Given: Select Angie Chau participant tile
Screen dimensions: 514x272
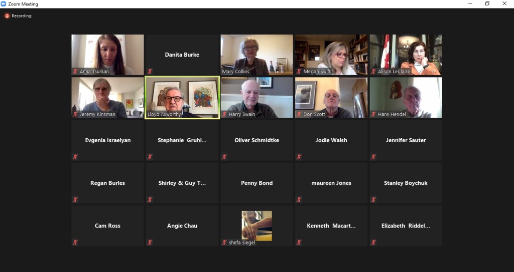Looking at the screenshot, I should (x=182, y=226).
